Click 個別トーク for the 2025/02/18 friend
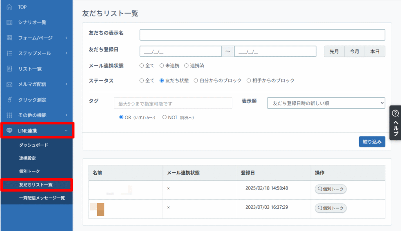This screenshot has height=231, width=401. pos(331,189)
